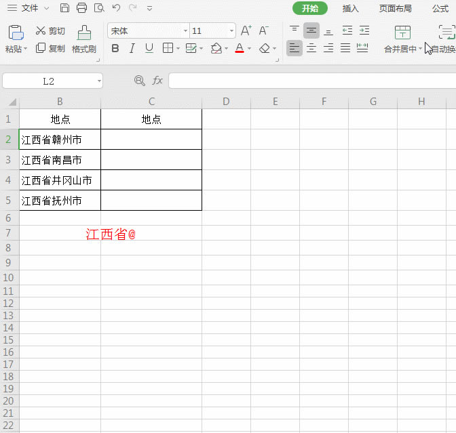Switch to the 页面布局 tab
456x433 pixels.
[395, 8]
